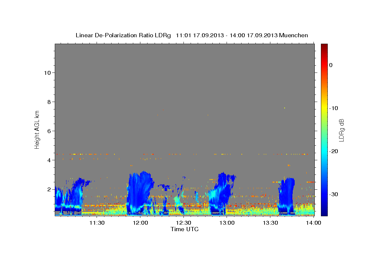Click the 'LDRg dB' colorbar label
The height and width of the screenshot is (259, 389).
(x=341, y=130)
